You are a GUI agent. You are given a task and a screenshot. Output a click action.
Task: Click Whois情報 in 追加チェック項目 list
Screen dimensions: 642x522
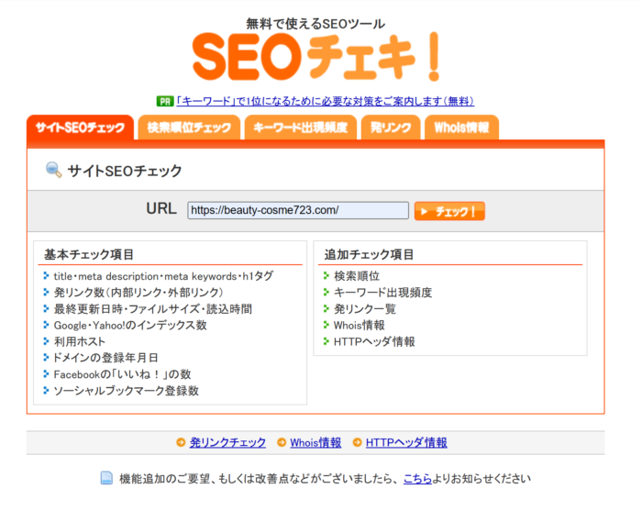(x=360, y=325)
